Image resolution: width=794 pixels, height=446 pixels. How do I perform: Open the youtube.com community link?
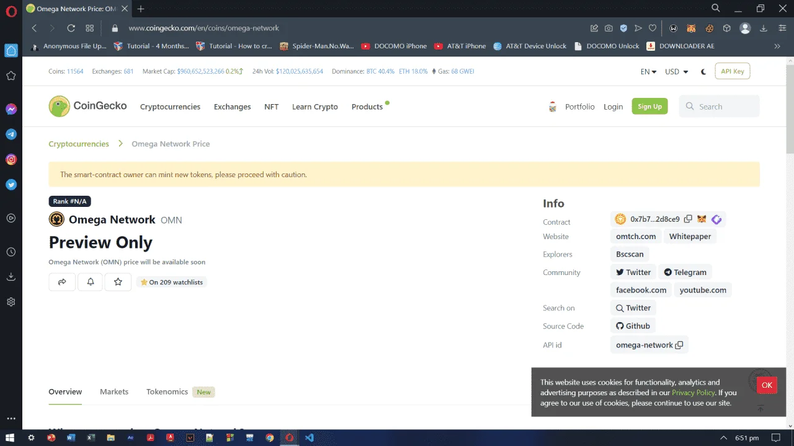(x=703, y=290)
